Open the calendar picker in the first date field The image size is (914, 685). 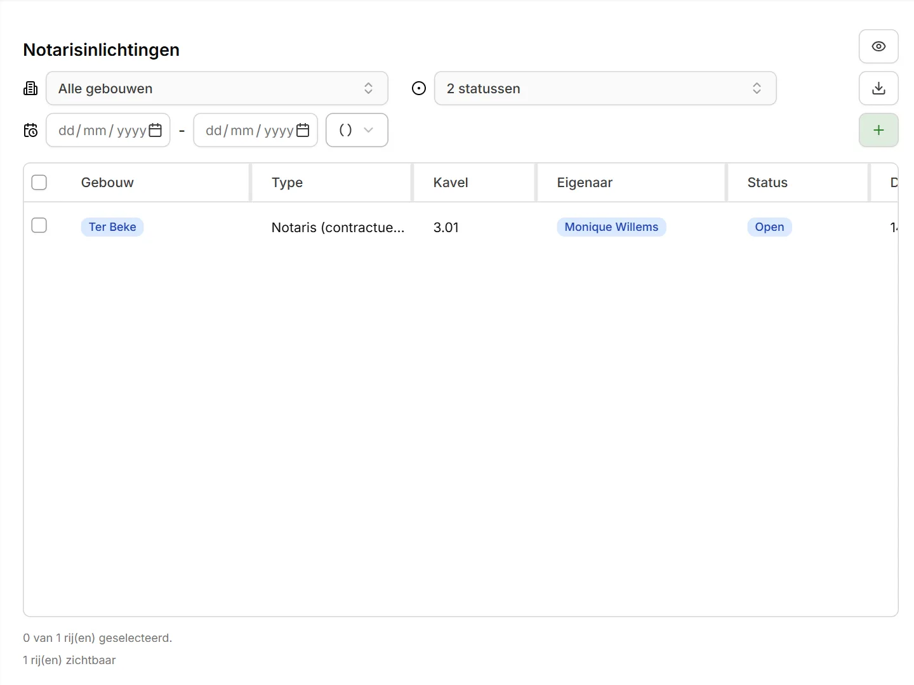click(156, 130)
